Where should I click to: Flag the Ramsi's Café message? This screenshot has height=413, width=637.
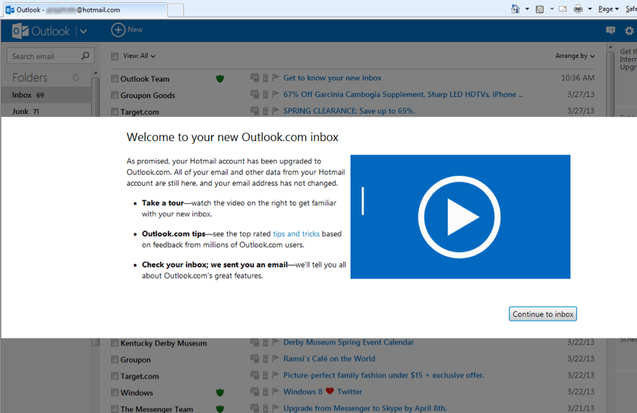[x=275, y=358]
